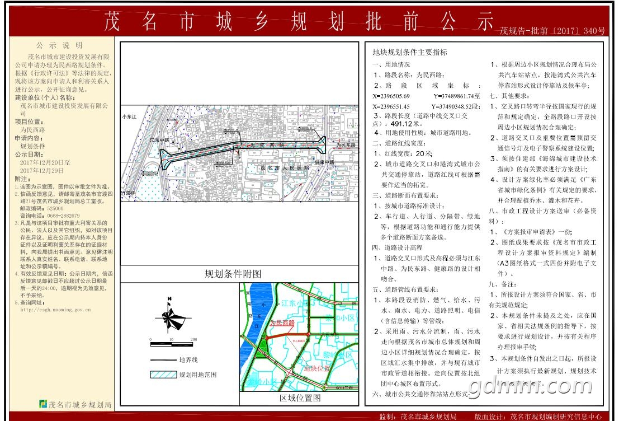Click the 公示说明 heading
Viewport: 619px width, 421px height.
[x=60, y=45]
